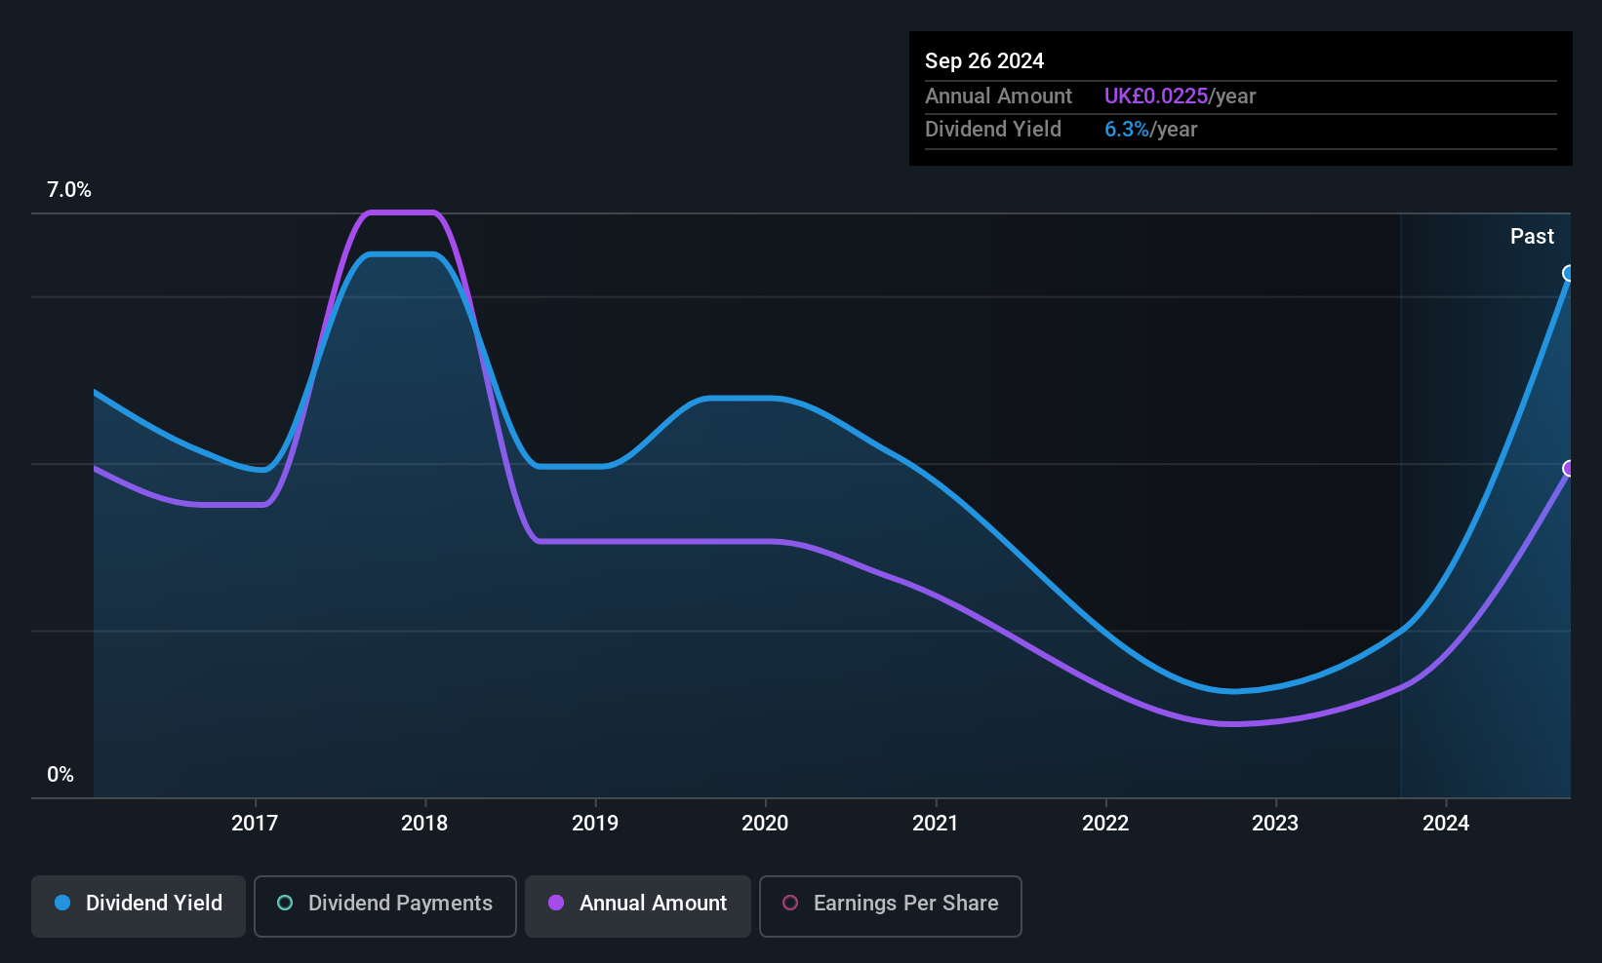Click the Past label in the chart
Screen dimensions: 1602x963
point(1532,237)
